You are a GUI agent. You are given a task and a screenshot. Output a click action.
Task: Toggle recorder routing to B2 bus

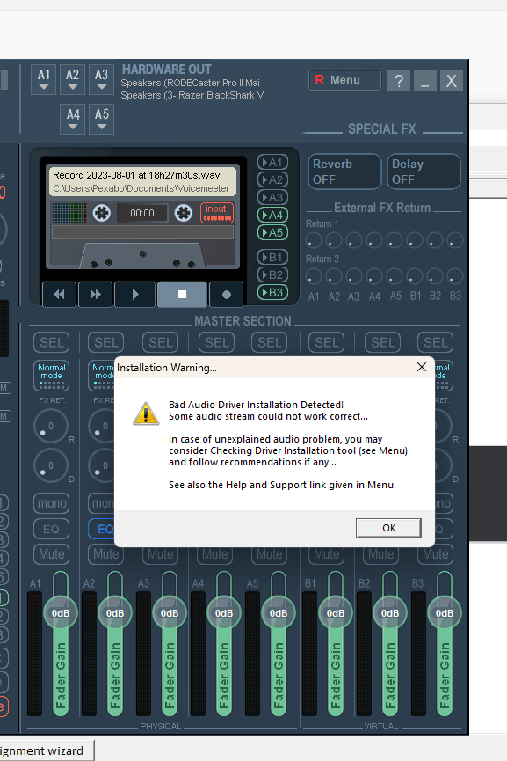pos(273,274)
